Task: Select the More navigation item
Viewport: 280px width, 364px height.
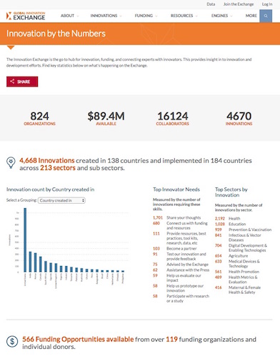Action: [x=251, y=16]
